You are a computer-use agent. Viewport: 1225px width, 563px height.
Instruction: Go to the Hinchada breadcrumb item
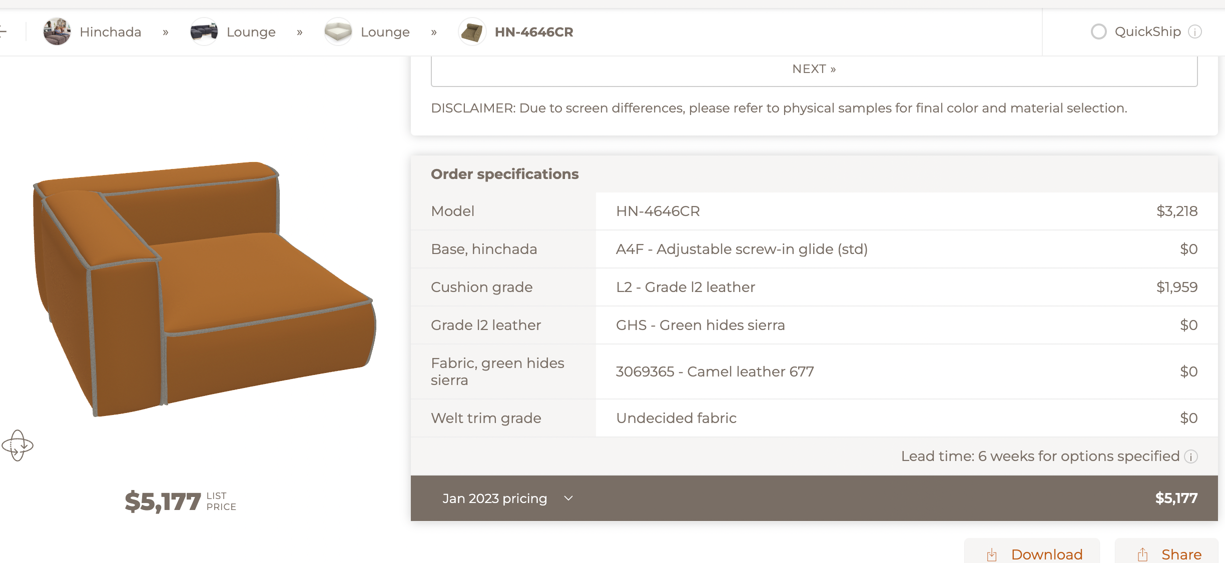click(110, 32)
